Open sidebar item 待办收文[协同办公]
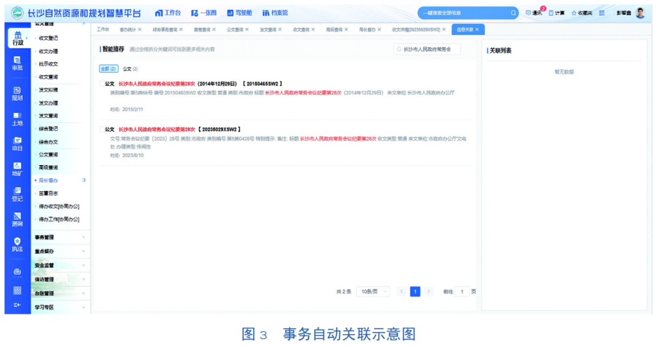This screenshot has width=661, height=346. 59,206
